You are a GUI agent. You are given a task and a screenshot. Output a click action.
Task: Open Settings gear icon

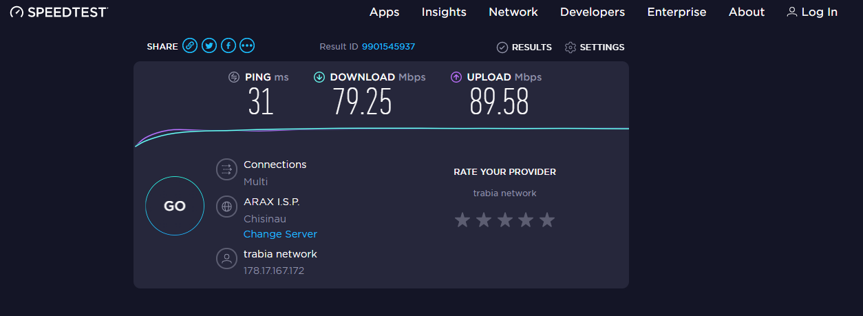click(570, 48)
